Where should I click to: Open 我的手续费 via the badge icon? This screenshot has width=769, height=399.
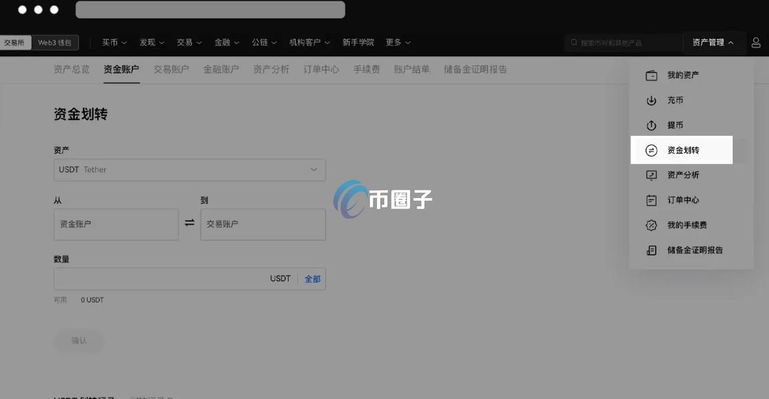pyautogui.click(x=650, y=225)
